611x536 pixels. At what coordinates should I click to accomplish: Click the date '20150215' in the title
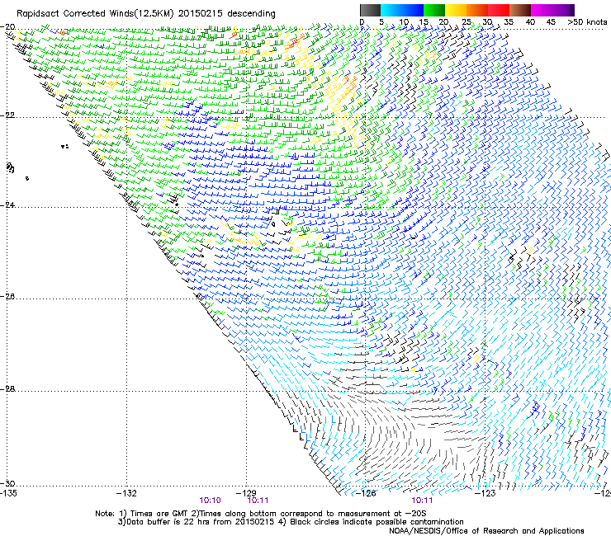201,14
